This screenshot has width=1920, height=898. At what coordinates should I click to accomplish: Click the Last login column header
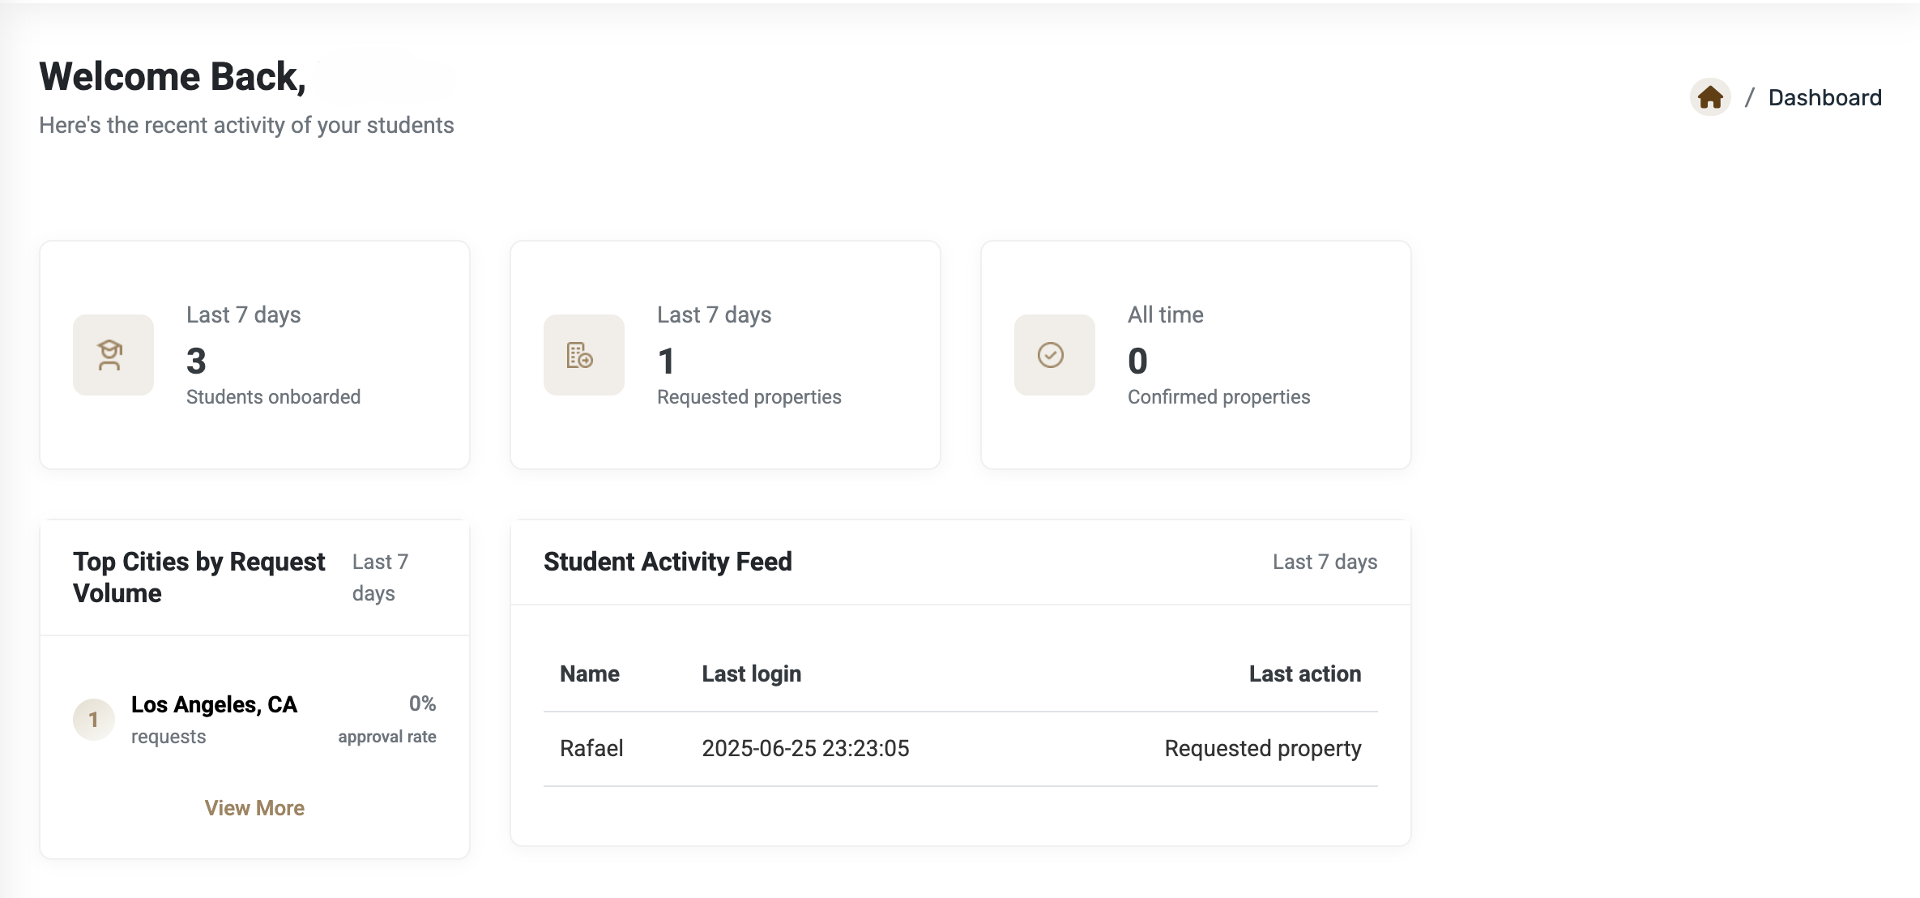(x=751, y=673)
